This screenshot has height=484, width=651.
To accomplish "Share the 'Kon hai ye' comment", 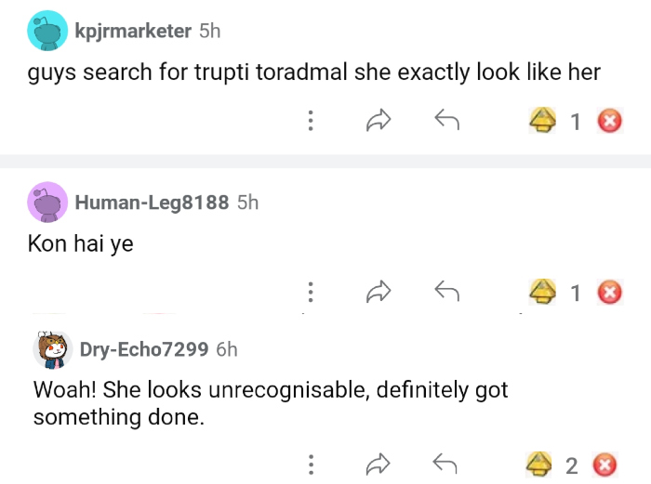I will pyautogui.click(x=379, y=293).
